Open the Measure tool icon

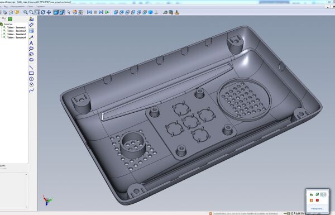click(x=165, y=12)
